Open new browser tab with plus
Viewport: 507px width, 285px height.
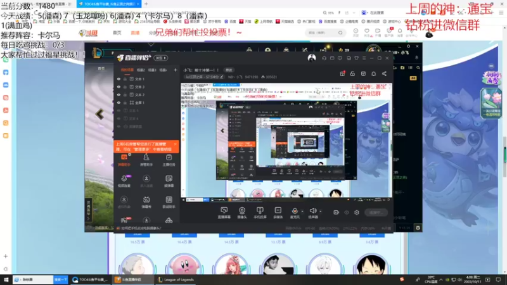pos(146,4)
